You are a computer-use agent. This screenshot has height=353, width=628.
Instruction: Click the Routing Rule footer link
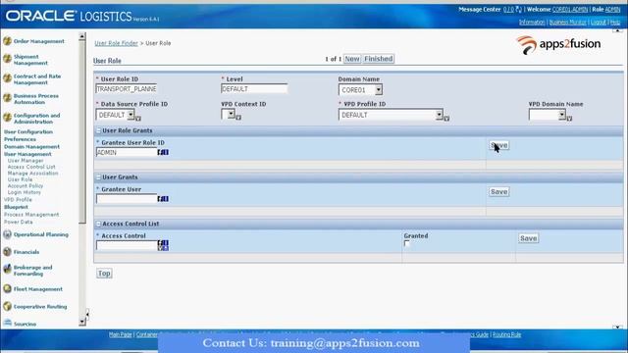tap(506, 334)
